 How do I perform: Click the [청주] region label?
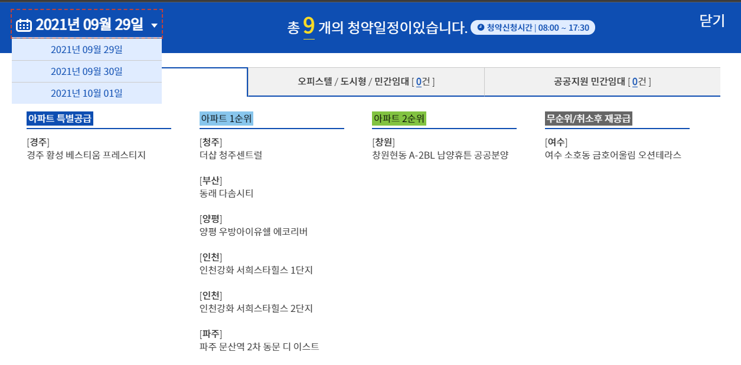click(211, 142)
